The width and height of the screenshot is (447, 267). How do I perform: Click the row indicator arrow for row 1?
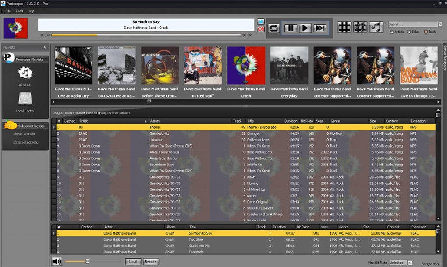pos(53,127)
